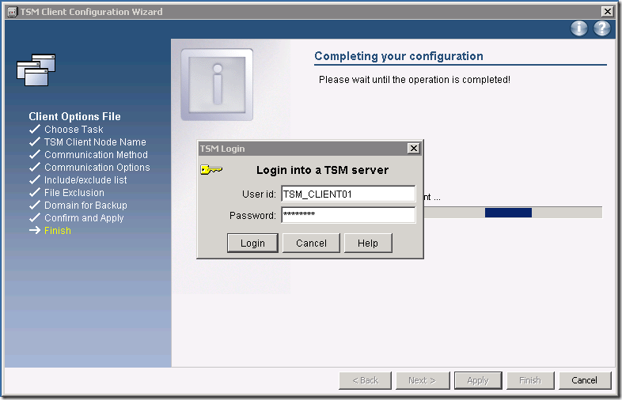
Task: Click the Apply button in wizard footer
Action: 477,380
